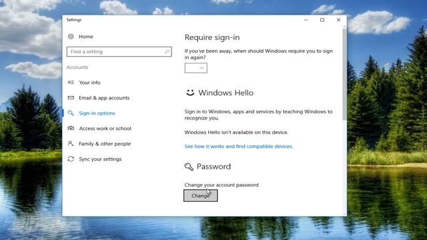
Task: Go to Home in Settings
Action: click(x=86, y=37)
